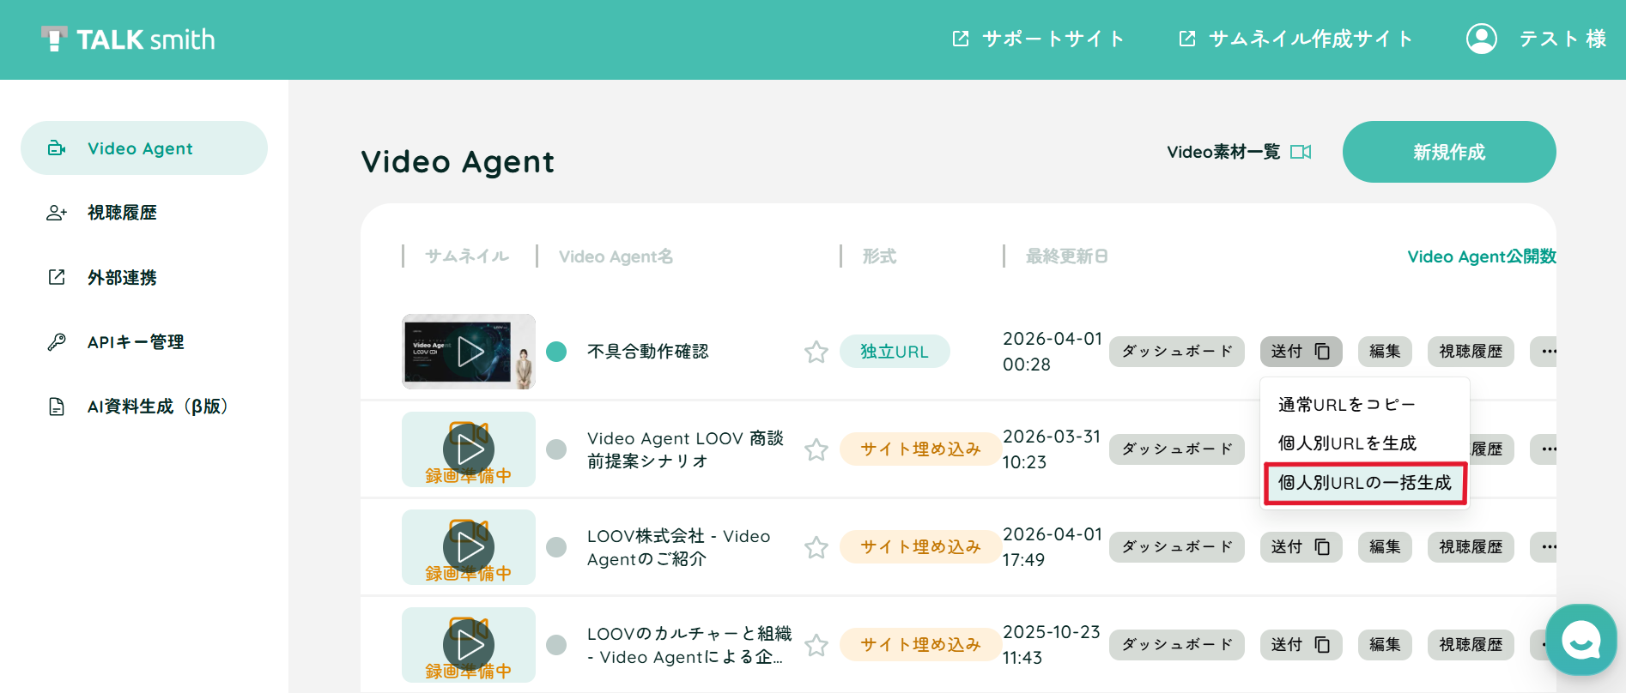The image size is (1626, 693).
Task: Open 視聴履歴 from the sidebar
Action: pyautogui.click(x=122, y=213)
